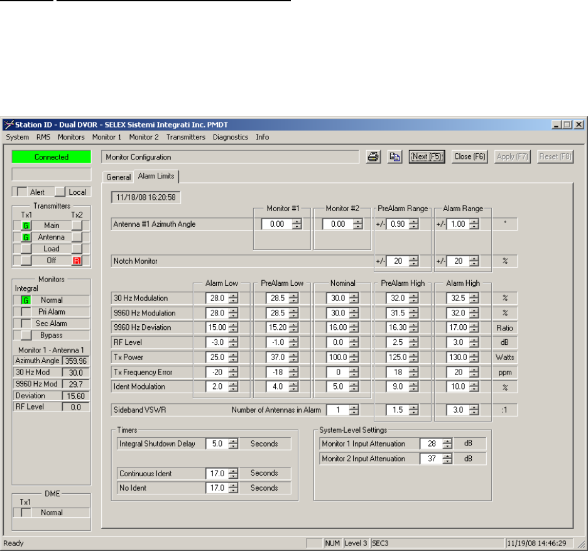
Task: Toggle the Bypass monitor indicator
Action: (x=26, y=335)
